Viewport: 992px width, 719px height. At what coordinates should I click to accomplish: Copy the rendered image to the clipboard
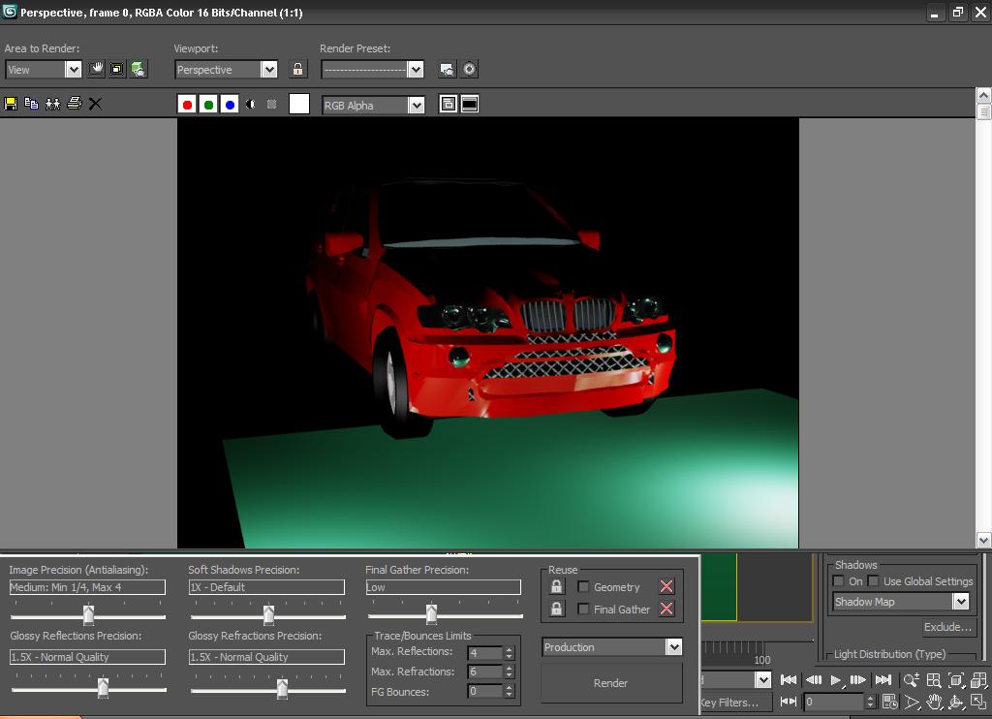point(31,103)
